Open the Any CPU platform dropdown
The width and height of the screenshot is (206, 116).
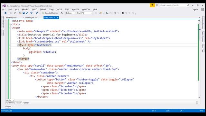click(84, 13)
